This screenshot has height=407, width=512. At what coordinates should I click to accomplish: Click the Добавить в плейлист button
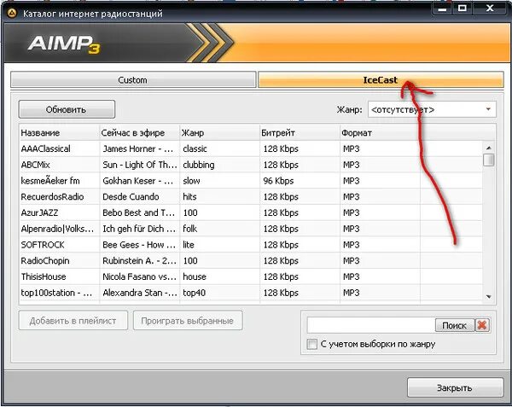[73, 321]
